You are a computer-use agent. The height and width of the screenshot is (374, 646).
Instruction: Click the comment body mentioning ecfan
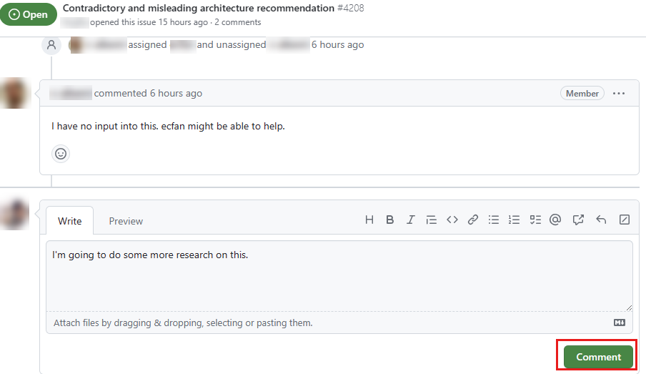[168, 126]
